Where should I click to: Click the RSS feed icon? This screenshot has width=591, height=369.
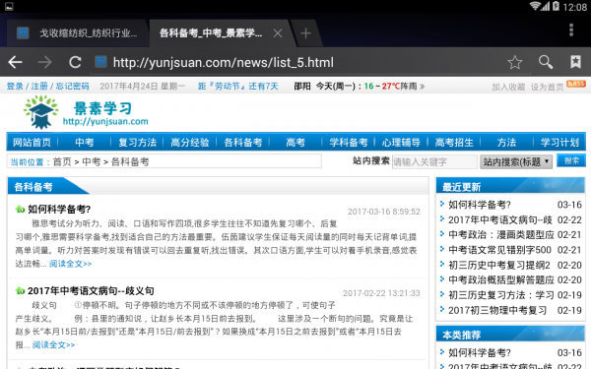point(576,84)
